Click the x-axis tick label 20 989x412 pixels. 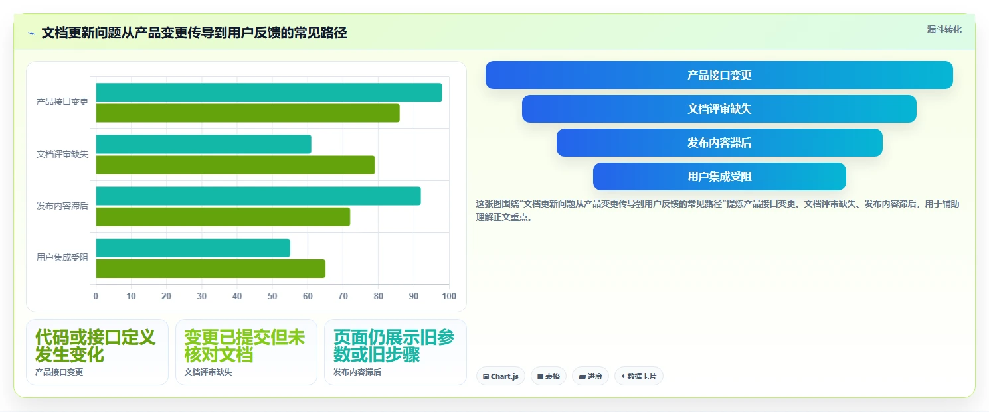(x=166, y=296)
